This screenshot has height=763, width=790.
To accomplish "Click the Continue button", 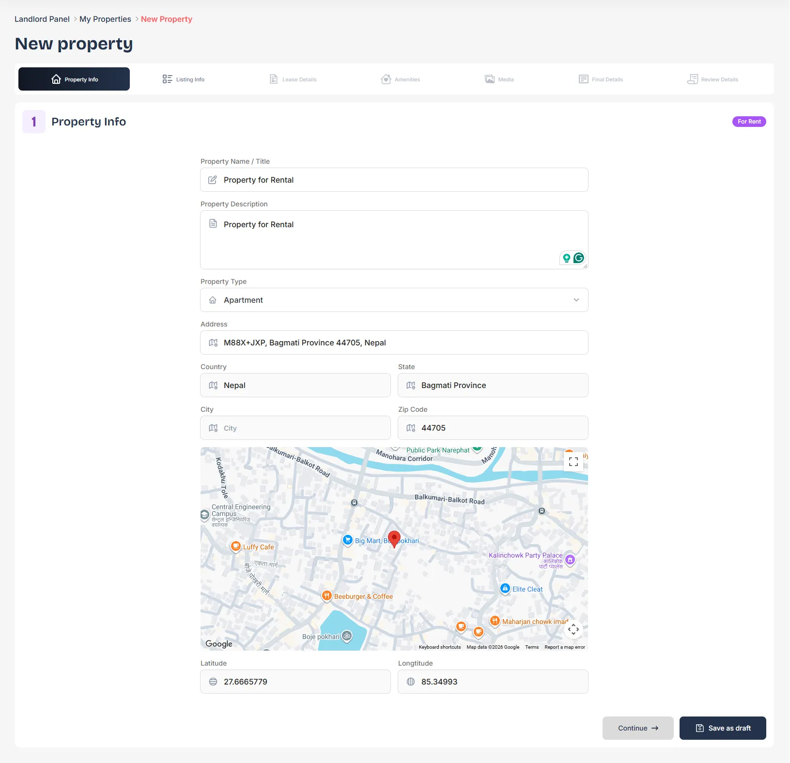I will (x=638, y=728).
